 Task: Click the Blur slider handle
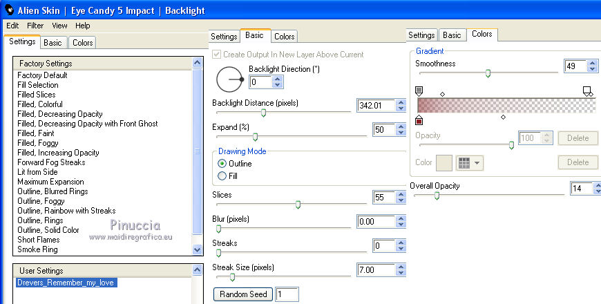pos(218,229)
